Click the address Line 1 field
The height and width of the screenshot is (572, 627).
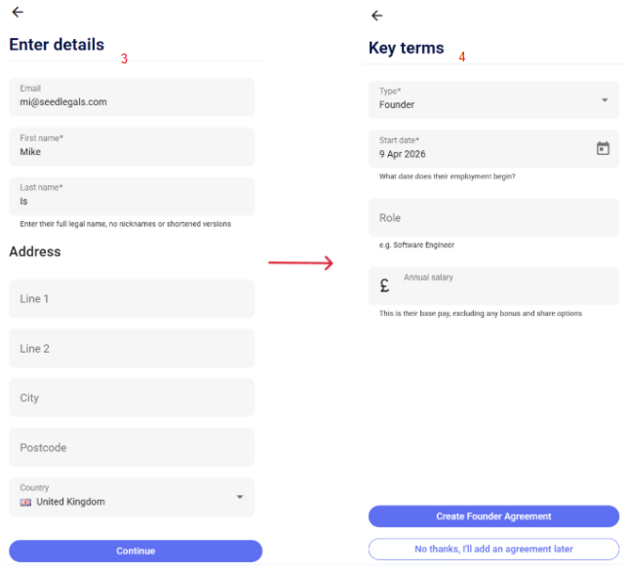coord(132,298)
